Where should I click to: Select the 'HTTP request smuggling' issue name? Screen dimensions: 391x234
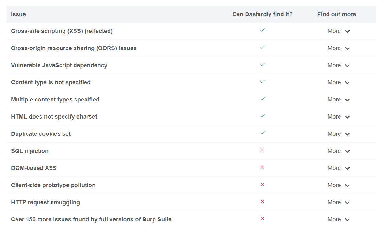pyautogui.click(x=45, y=202)
